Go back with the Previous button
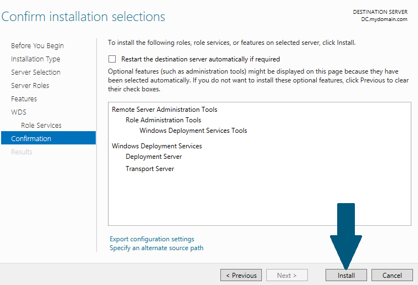The height and width of the screenshot is (285, 418). [241, 275]
